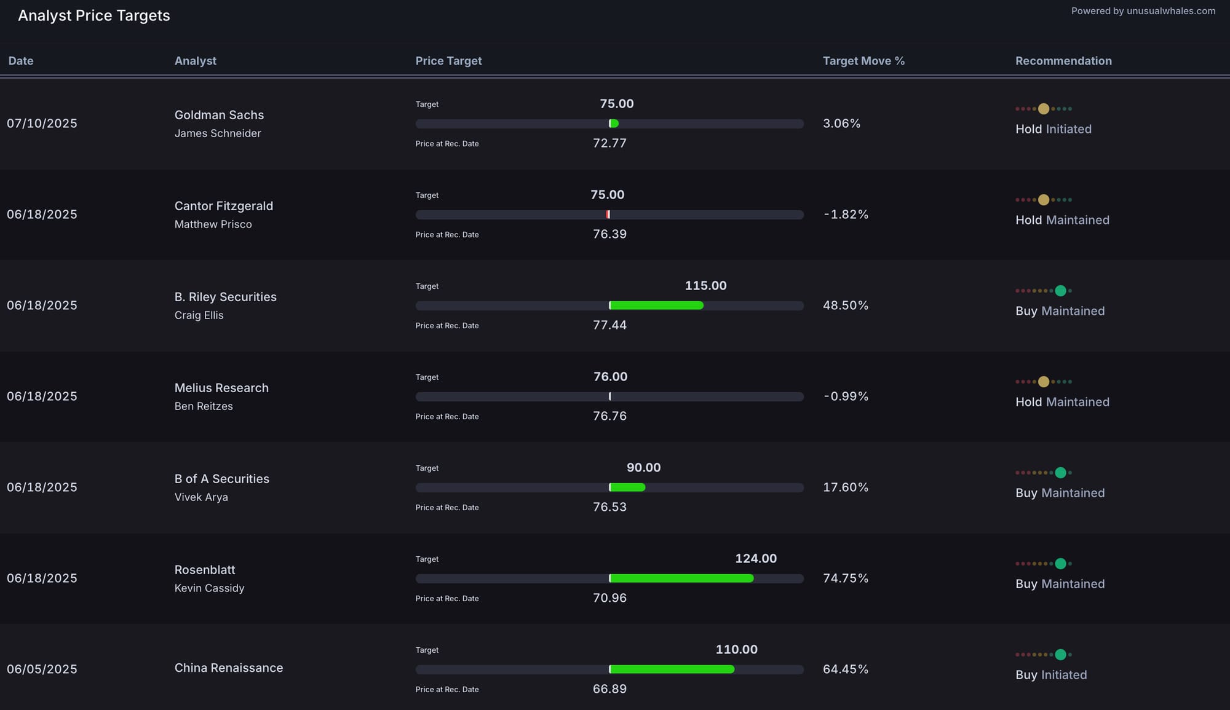This screenshot has height=710, width=1230.
Task: Click the 72.77 price at rec. date
Action: tap(609, 143)
